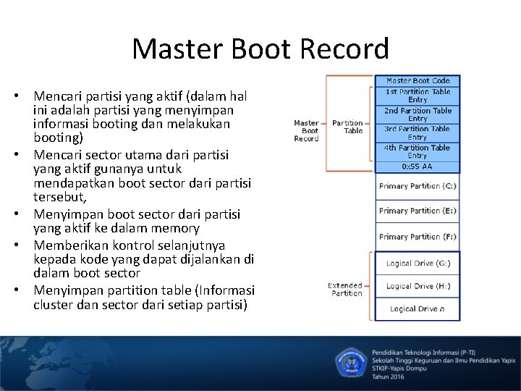Click footer text 'Pendidikan Teknologi Informasi (P-TI)'
Image resolution: width=521 pixels, height=391 pixels.
[423, 353]
